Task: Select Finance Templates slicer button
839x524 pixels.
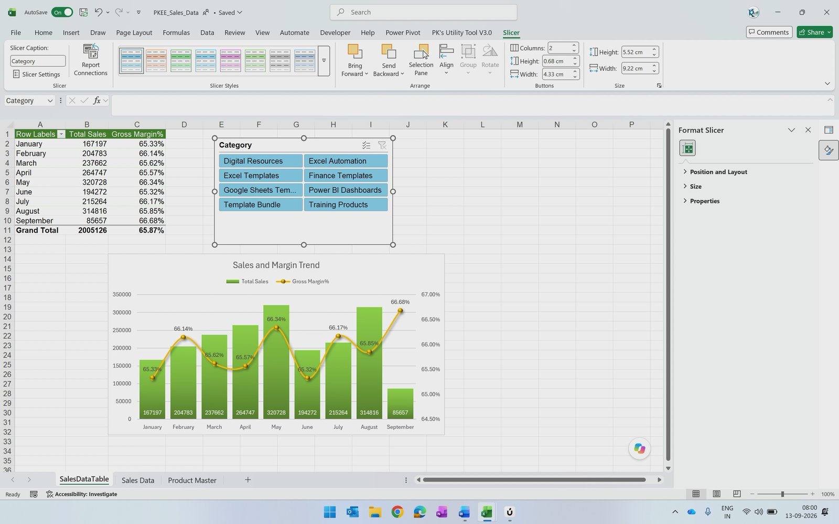Action: [x=346, y=176]
